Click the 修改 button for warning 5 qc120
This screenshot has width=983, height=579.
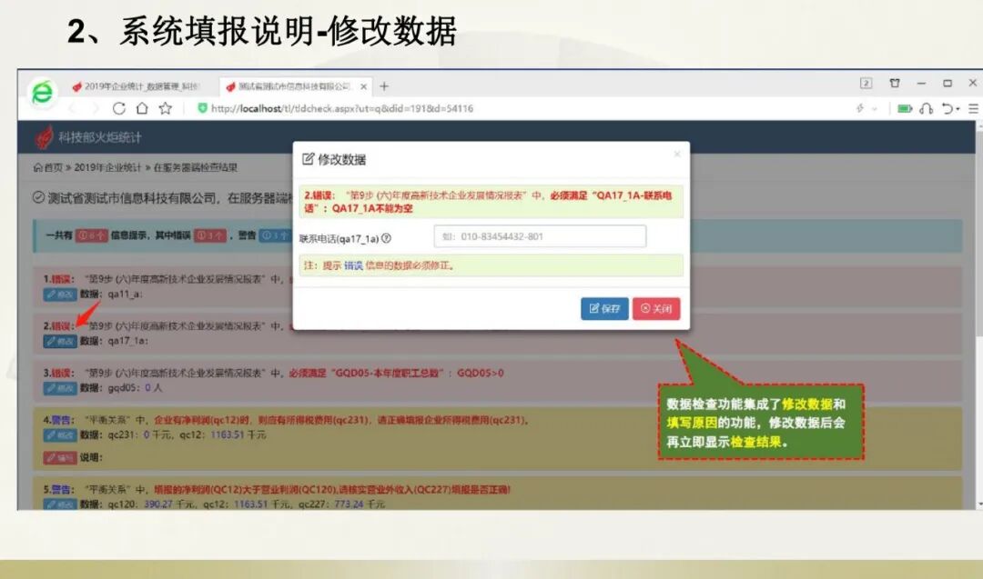click(x=59, y=504)
